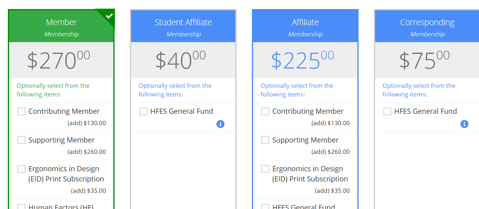
Task: Tick Ergonomics in Design subscription under Member
Action: tap(22, 169)
